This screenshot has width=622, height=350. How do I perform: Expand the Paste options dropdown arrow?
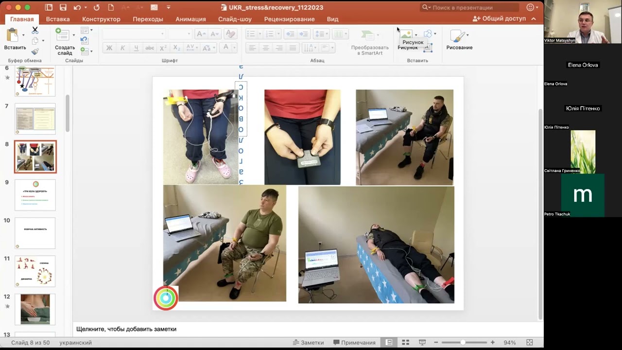click(x=23, y=35)
